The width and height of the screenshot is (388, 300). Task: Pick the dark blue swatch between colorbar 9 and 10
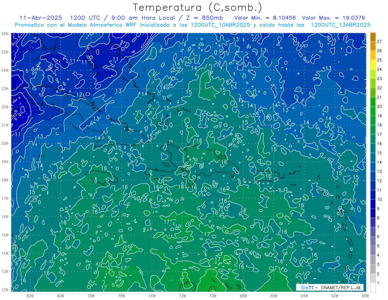[373, 204]
